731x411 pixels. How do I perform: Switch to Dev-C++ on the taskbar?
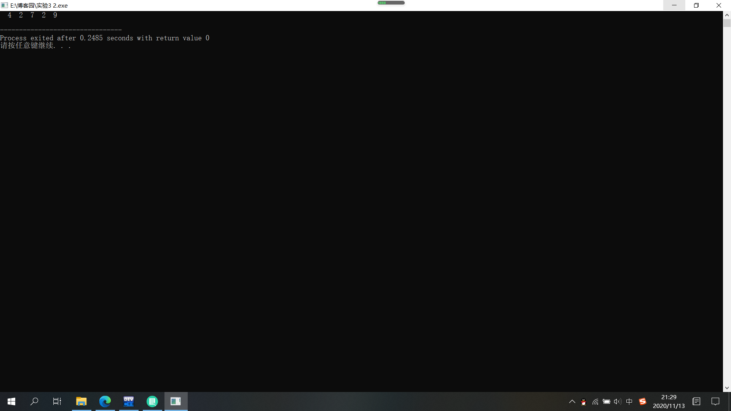pos(129,401)
